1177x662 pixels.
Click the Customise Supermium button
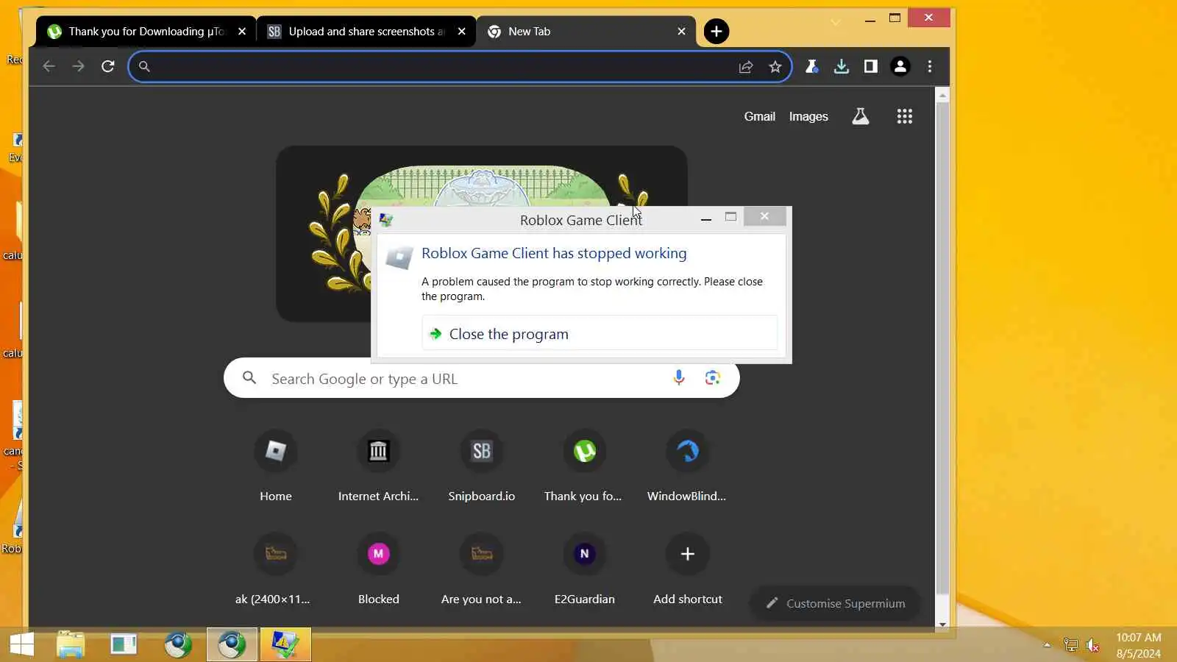click(835, 603)
